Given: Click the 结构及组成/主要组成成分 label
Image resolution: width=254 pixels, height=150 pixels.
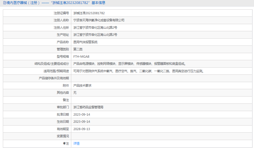Looking at the screenshot, I should pyautogui.click(x=52, y=64).
